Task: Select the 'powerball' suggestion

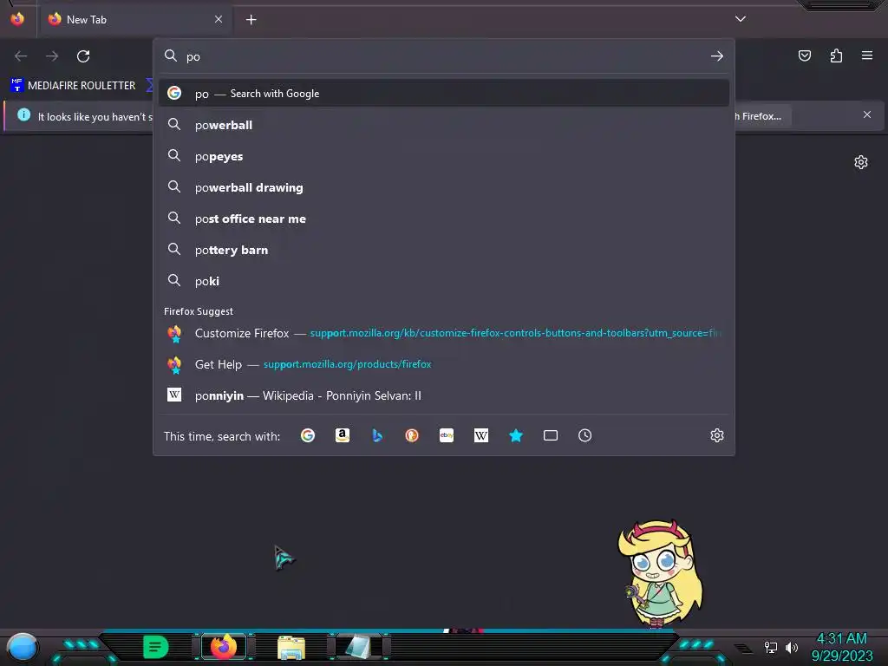Action: click(x=444, y=125)
